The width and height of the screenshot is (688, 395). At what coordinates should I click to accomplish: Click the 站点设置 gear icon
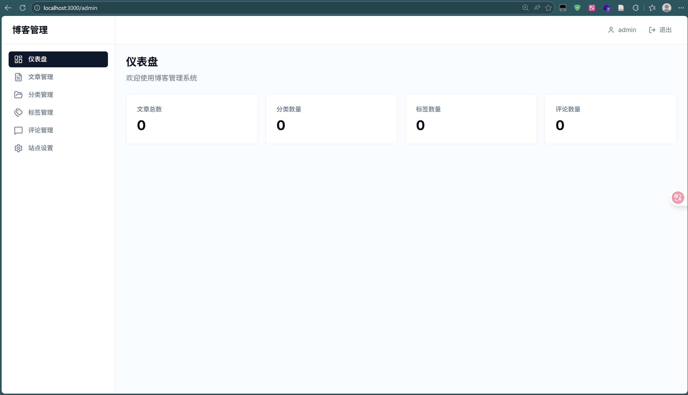coord(18,148)
